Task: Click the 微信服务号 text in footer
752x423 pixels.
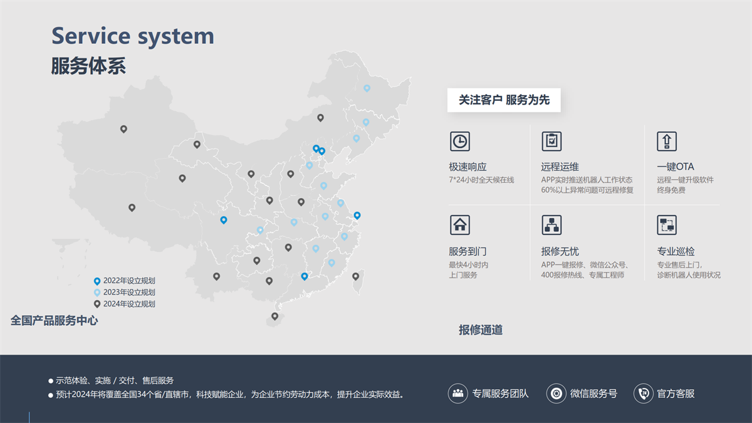Action: tap(593, 394)
